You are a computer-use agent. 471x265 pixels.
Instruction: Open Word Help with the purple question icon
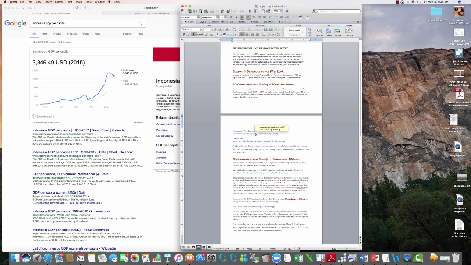pyautogui.click(x=287, y=11)
